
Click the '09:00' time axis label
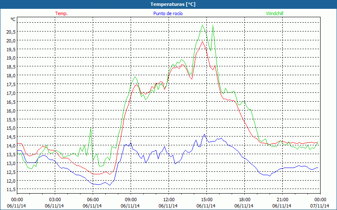pyautogui.click(x=131, y=200)
